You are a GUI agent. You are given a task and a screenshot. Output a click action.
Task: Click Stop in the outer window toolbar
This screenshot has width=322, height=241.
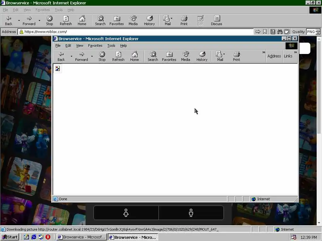(49, 20)
